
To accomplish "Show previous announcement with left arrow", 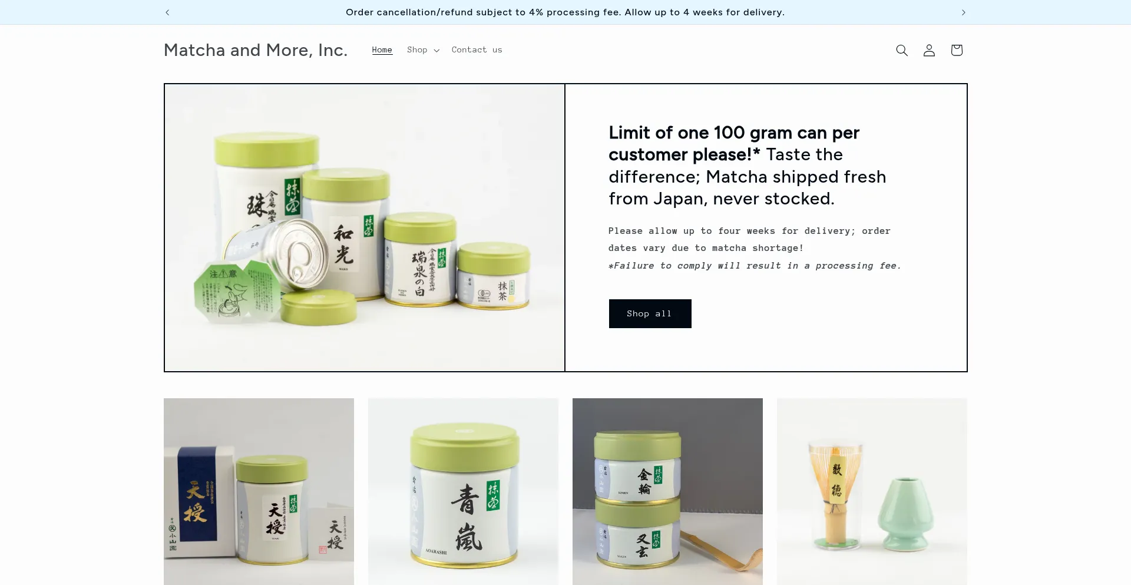I will click(167, 12).
